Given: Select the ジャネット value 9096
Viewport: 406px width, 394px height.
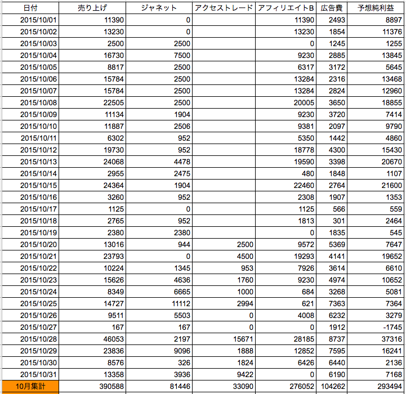Looking at the screenshot, I should point(159,351).
